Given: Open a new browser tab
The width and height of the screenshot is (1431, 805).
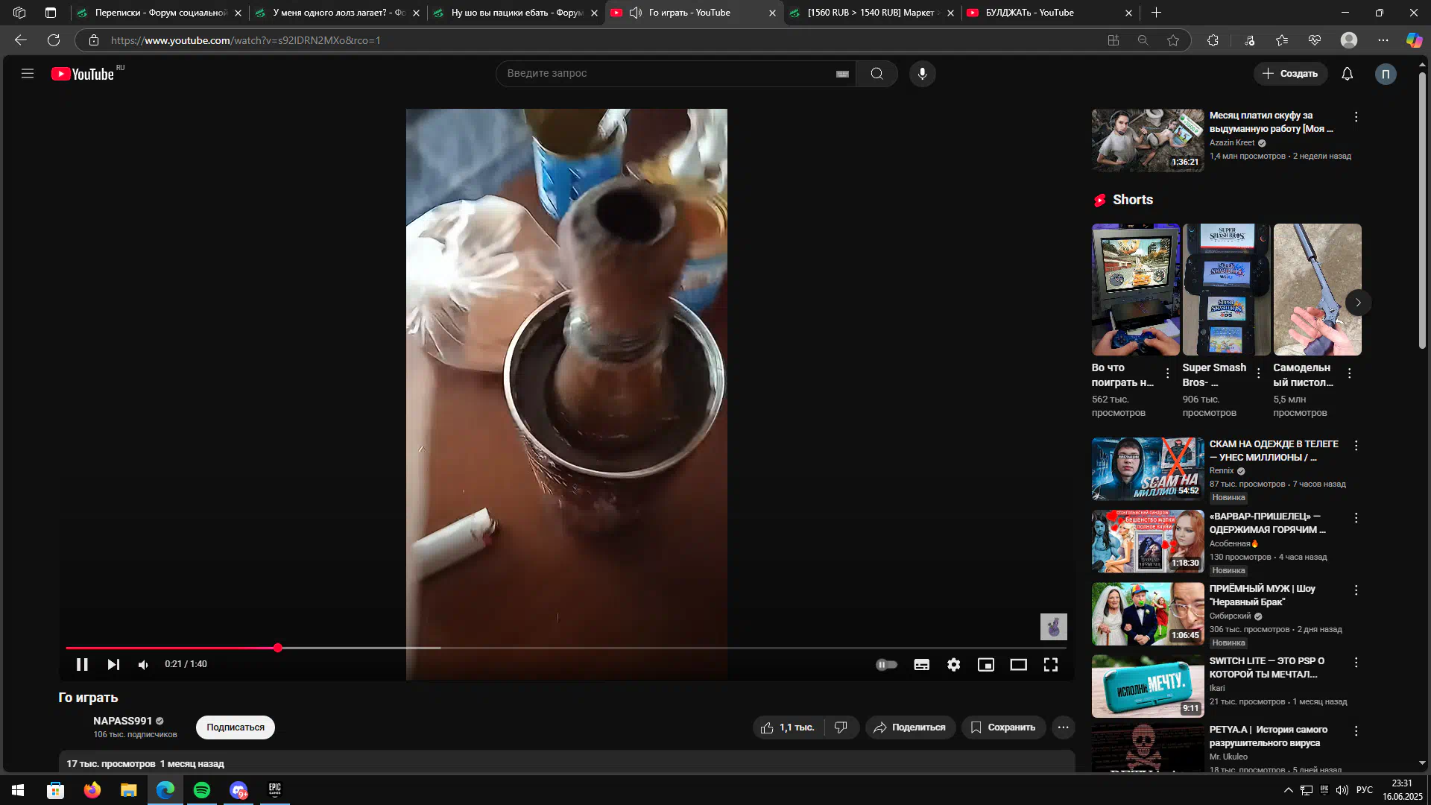Looking at the screenshot, I should click(x=1156, y=13).
